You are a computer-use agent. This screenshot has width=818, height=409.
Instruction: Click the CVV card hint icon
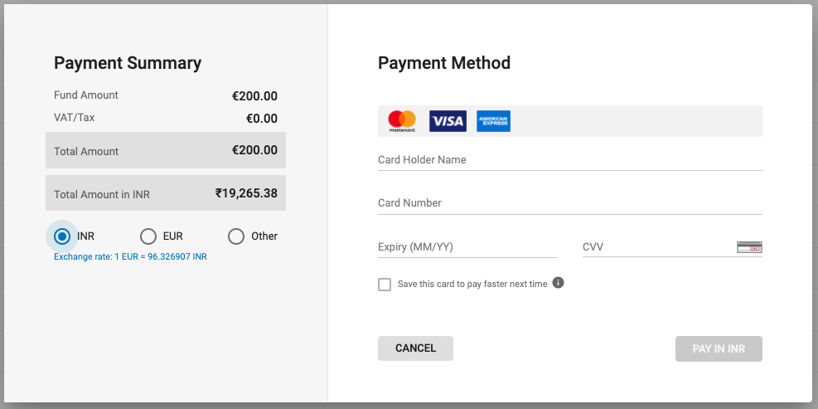(x=749, y=247)
